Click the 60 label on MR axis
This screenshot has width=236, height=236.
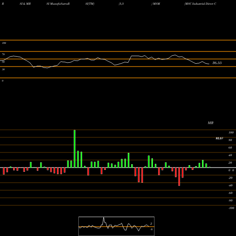[x=230, y=148]
